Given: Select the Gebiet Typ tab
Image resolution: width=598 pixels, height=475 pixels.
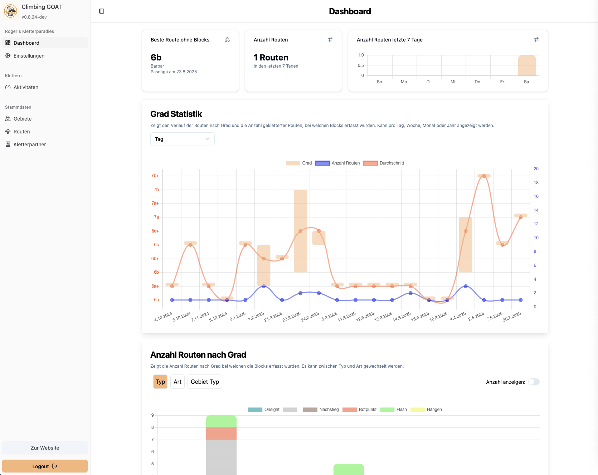Looking at the screenshot, I should coord(205,382).
